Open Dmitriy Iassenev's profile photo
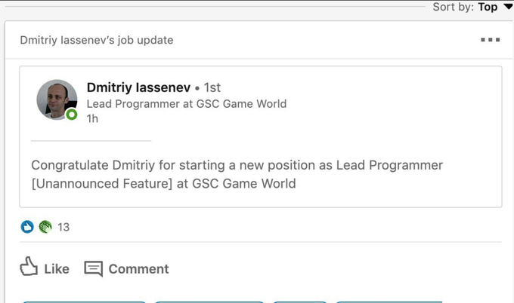This screenshot has width=514, height=303. coord(57,99)
